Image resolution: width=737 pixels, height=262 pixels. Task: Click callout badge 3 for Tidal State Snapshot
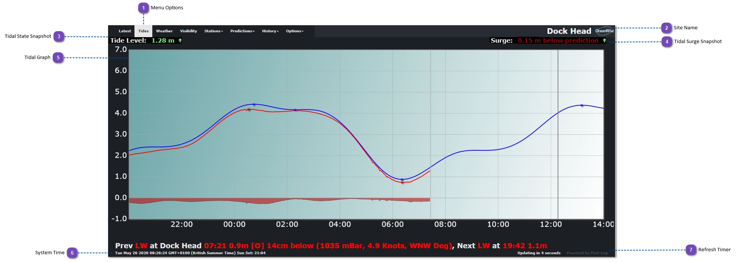(x=59, y=36)
